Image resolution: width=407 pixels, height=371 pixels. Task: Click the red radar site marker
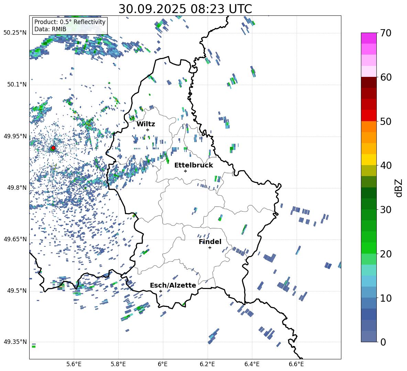[x=53, y=148]
